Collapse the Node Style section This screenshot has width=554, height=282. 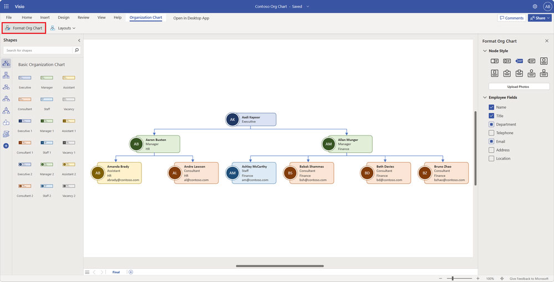click(x=485, y=51)
